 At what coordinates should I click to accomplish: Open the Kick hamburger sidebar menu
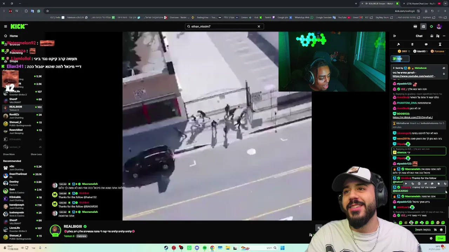tap(6, 26)
